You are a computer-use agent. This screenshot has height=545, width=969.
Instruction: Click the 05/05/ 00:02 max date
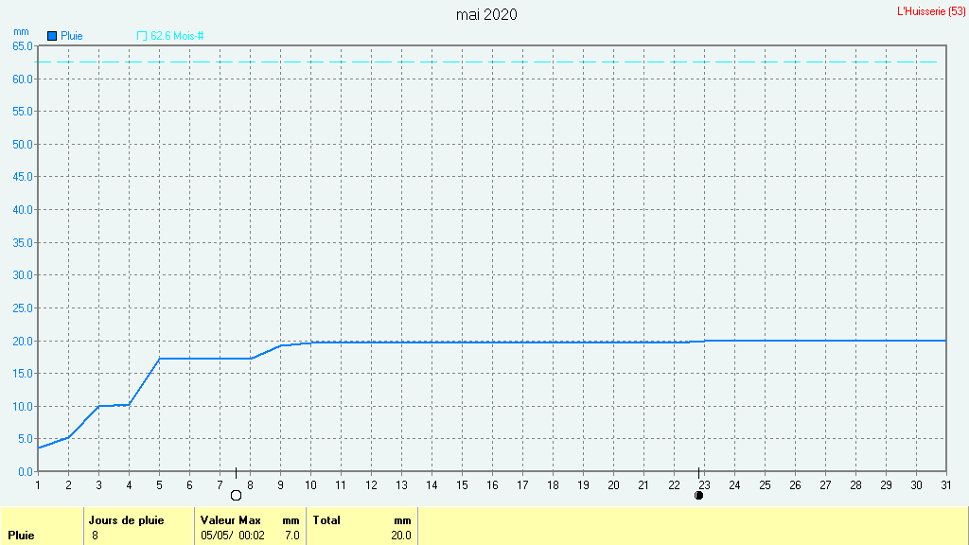pyautogui.click(x=233, y=536)
